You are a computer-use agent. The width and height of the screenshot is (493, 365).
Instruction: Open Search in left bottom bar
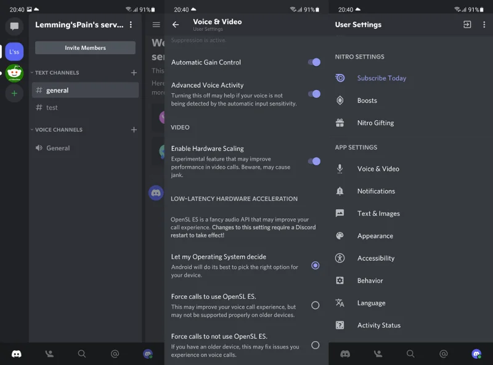click(82, 354)
